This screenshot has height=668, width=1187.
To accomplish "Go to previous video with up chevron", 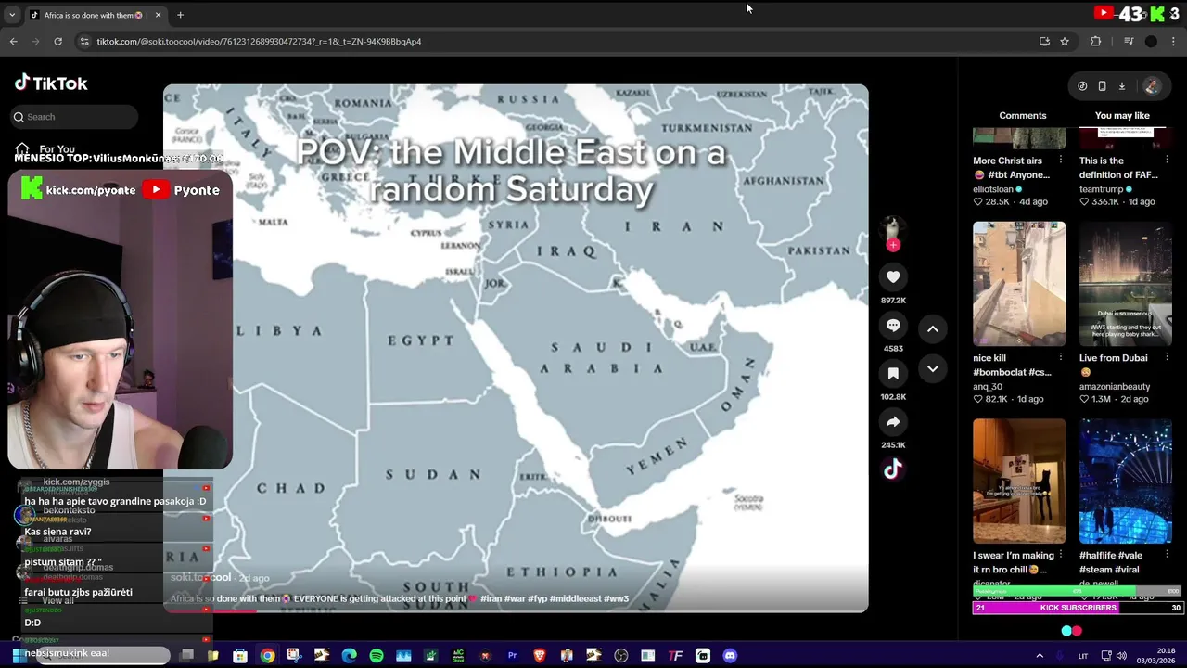I will pos(933,329).
